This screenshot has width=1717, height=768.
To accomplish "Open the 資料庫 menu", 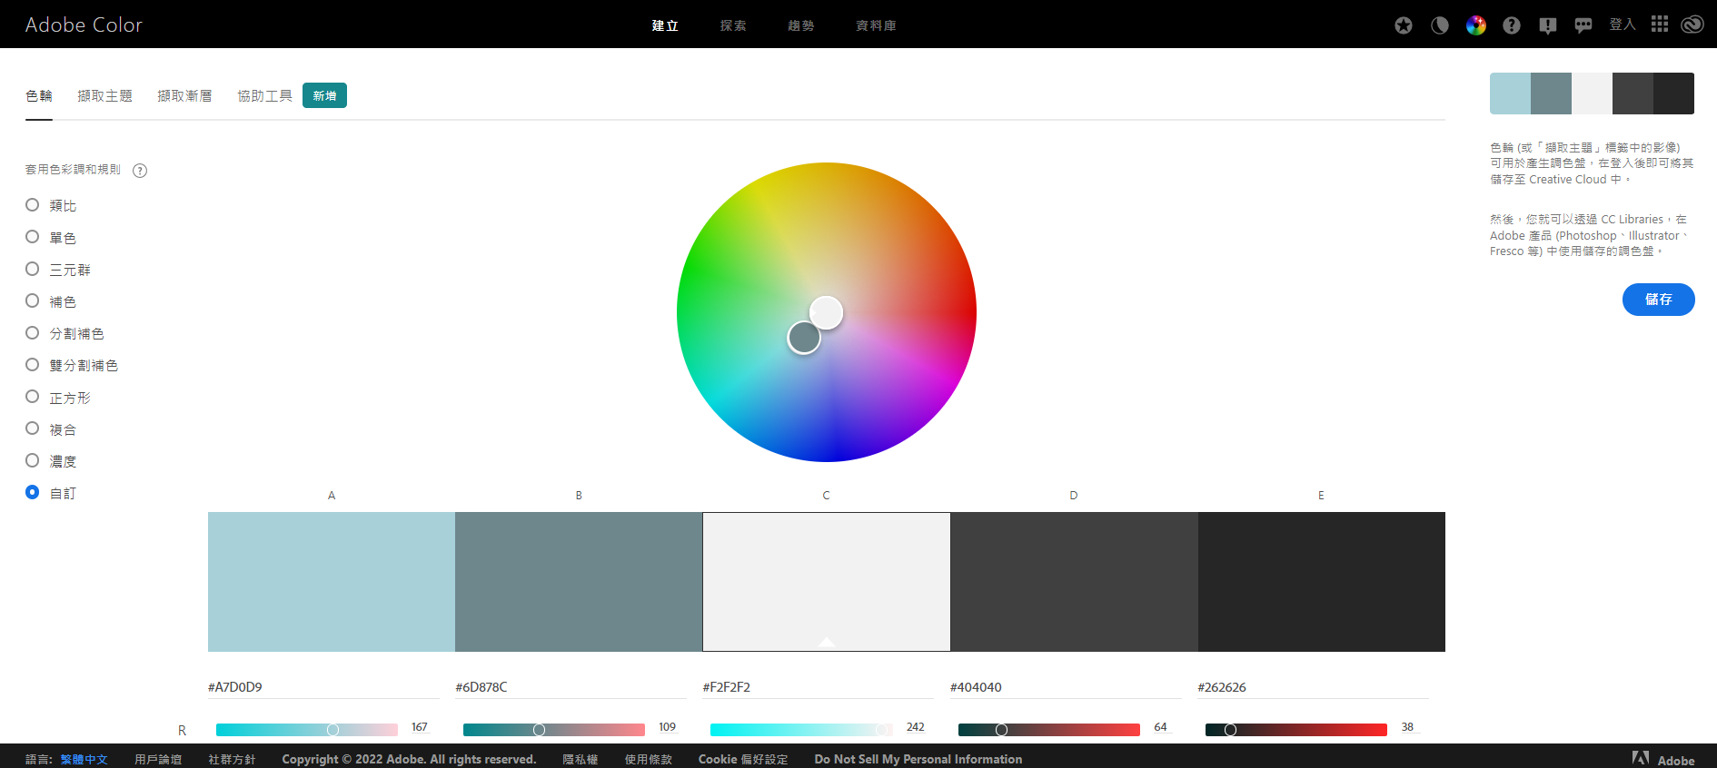I will 876,25.
